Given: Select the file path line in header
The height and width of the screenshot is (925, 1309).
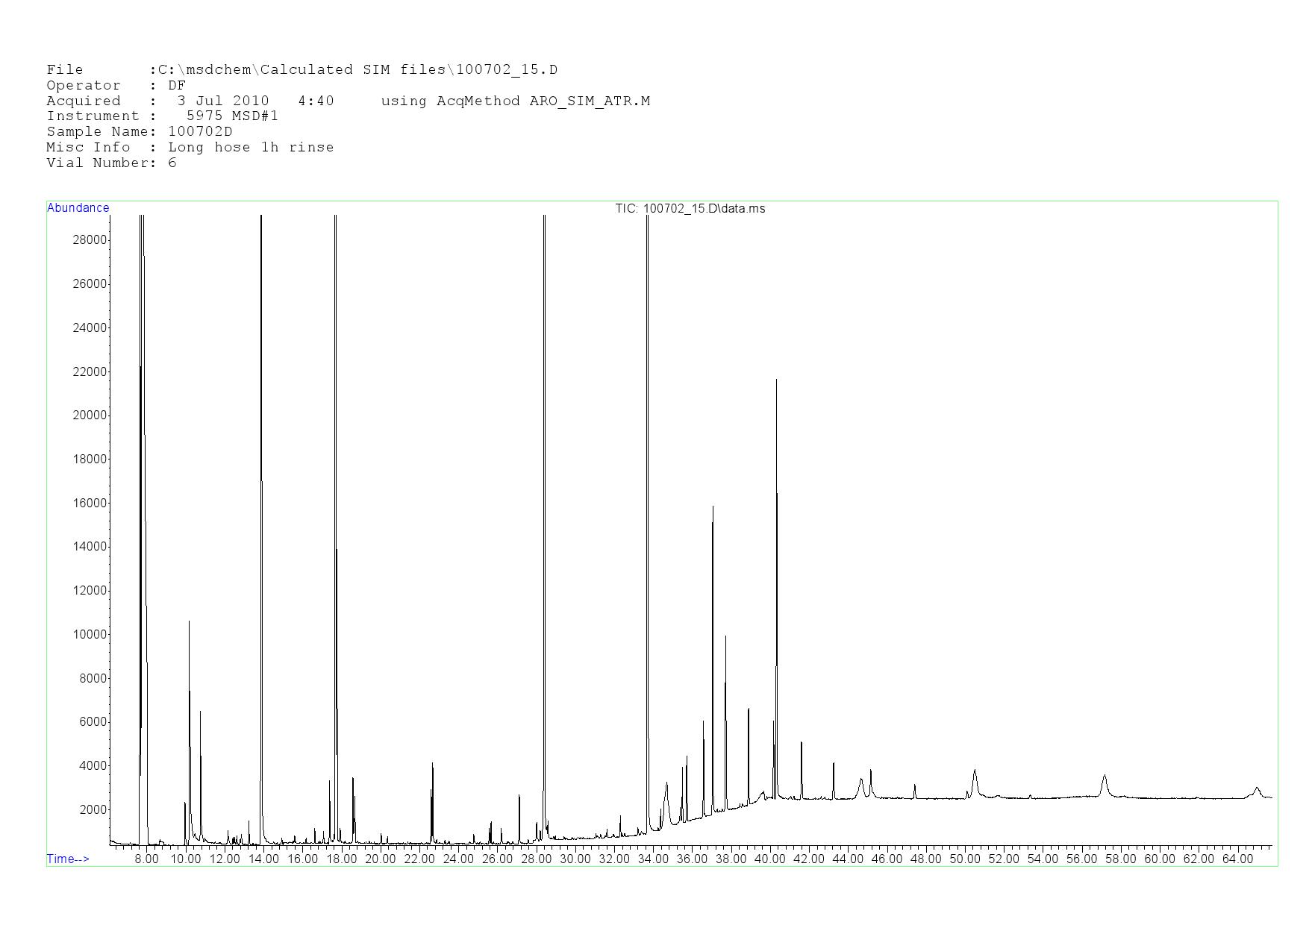Looking at the screenshot, I should tap(302, 70).
